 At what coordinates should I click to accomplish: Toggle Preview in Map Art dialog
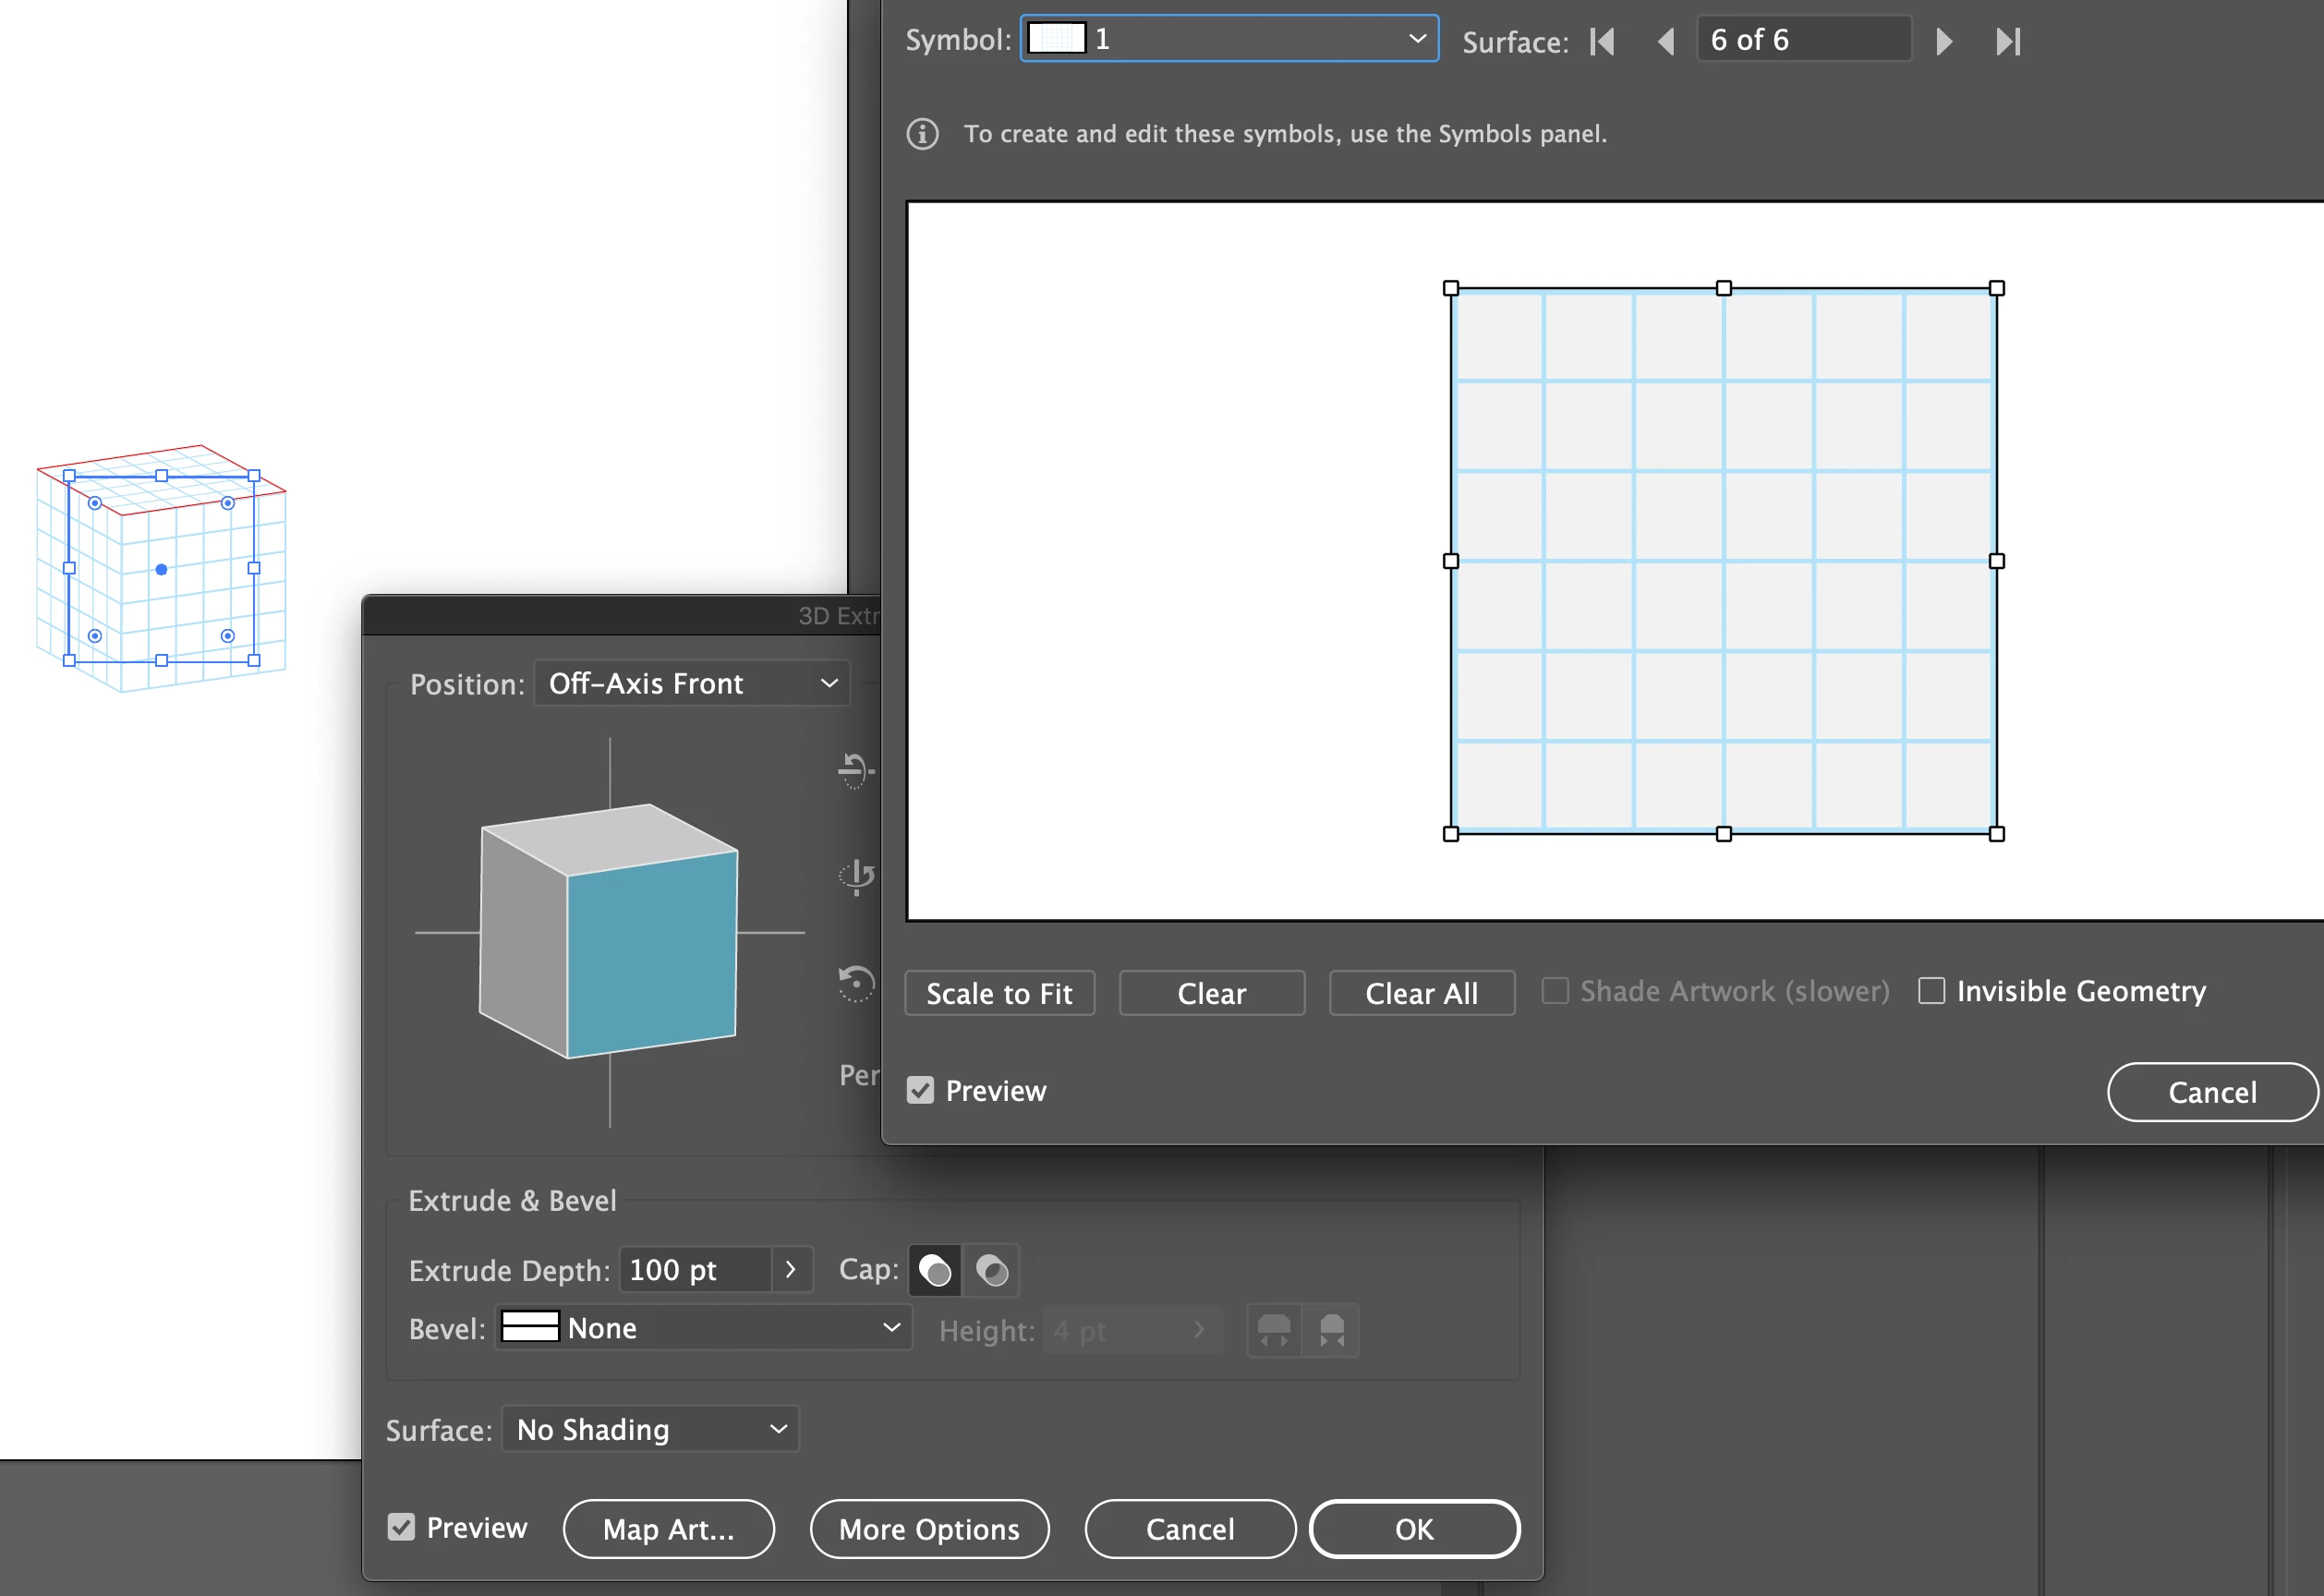point(920,1090)
